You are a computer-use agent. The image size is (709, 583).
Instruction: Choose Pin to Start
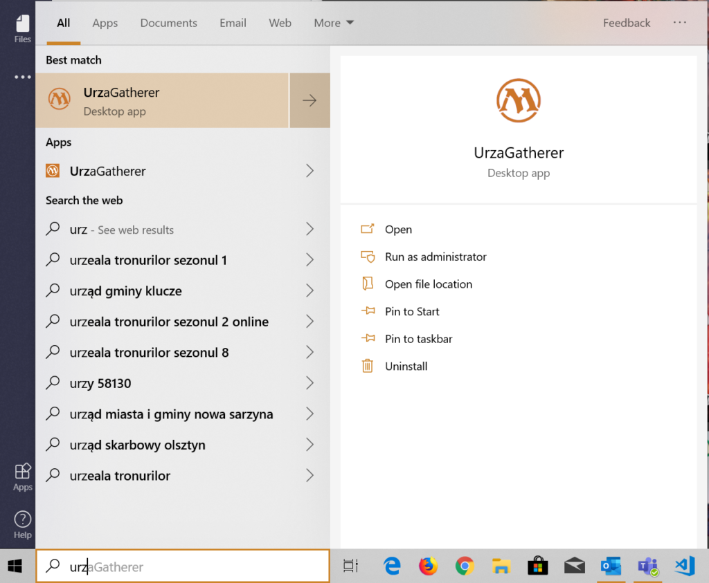pos(412,312)
